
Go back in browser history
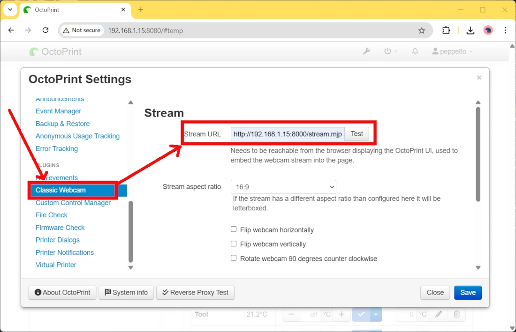point(11,30)
